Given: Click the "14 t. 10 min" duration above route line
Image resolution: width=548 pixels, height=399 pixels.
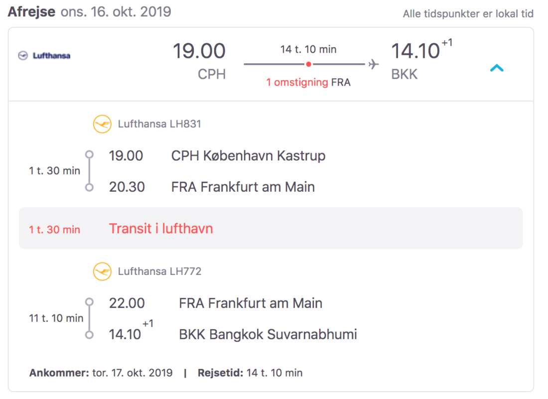Looking at the screenshot, I should point(308,50).
